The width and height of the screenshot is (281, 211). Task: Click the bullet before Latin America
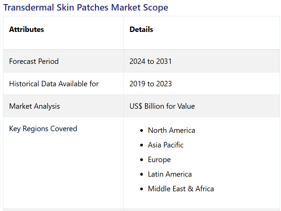click(x=142, y=174)
